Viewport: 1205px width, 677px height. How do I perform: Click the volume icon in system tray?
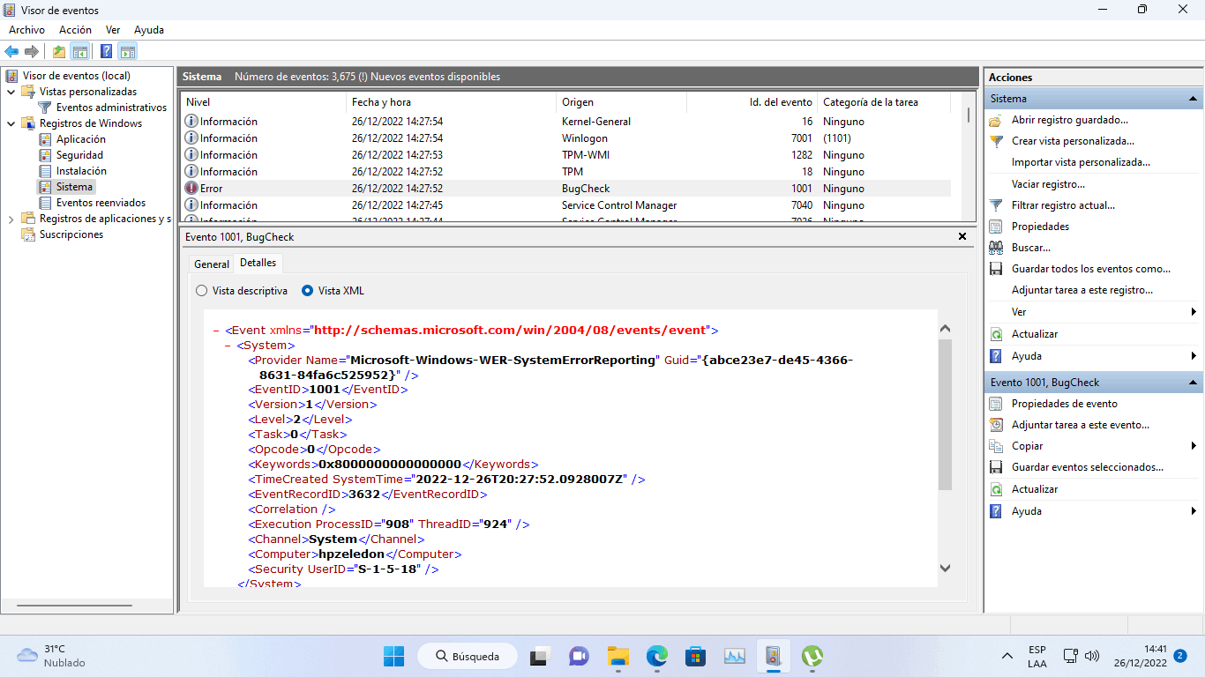click(1092, 656)
